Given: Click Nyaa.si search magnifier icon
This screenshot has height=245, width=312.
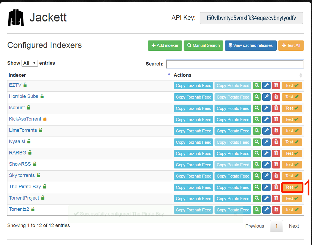Looking at the screenshot, I should [257, 142].
